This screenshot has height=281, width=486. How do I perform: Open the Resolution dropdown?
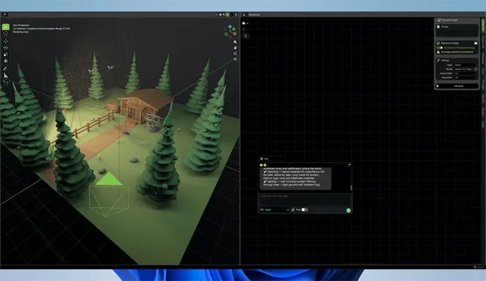pyautogui.click(x=466, y=77)
